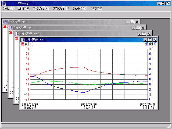Click the manager app icon in main title bar

pos(4,3)
